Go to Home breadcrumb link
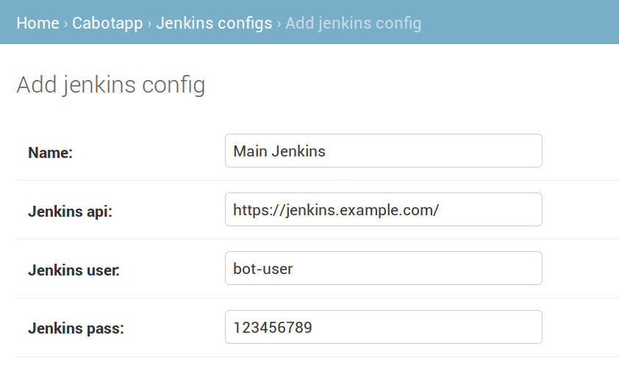This screenshot has height=371, width=619. pos(37,23)
